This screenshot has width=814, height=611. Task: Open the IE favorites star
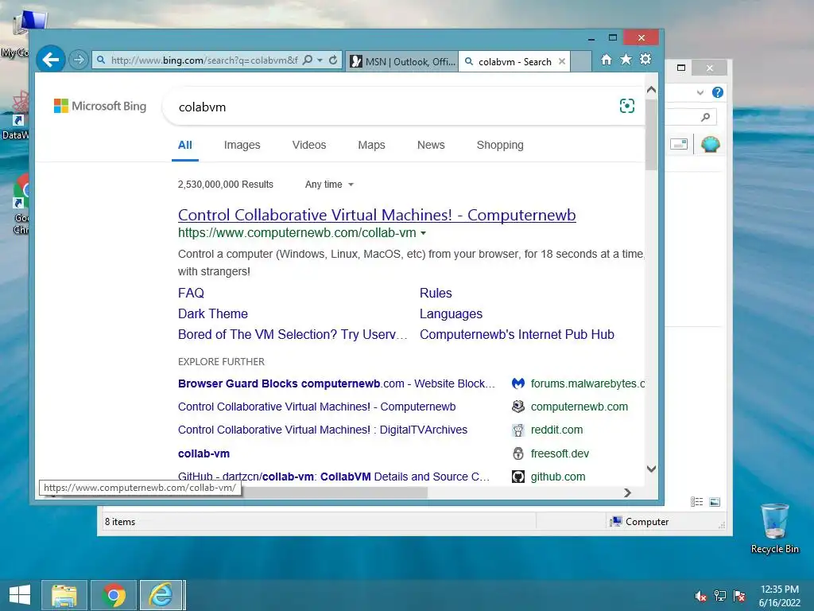click(x=626, y=59)
